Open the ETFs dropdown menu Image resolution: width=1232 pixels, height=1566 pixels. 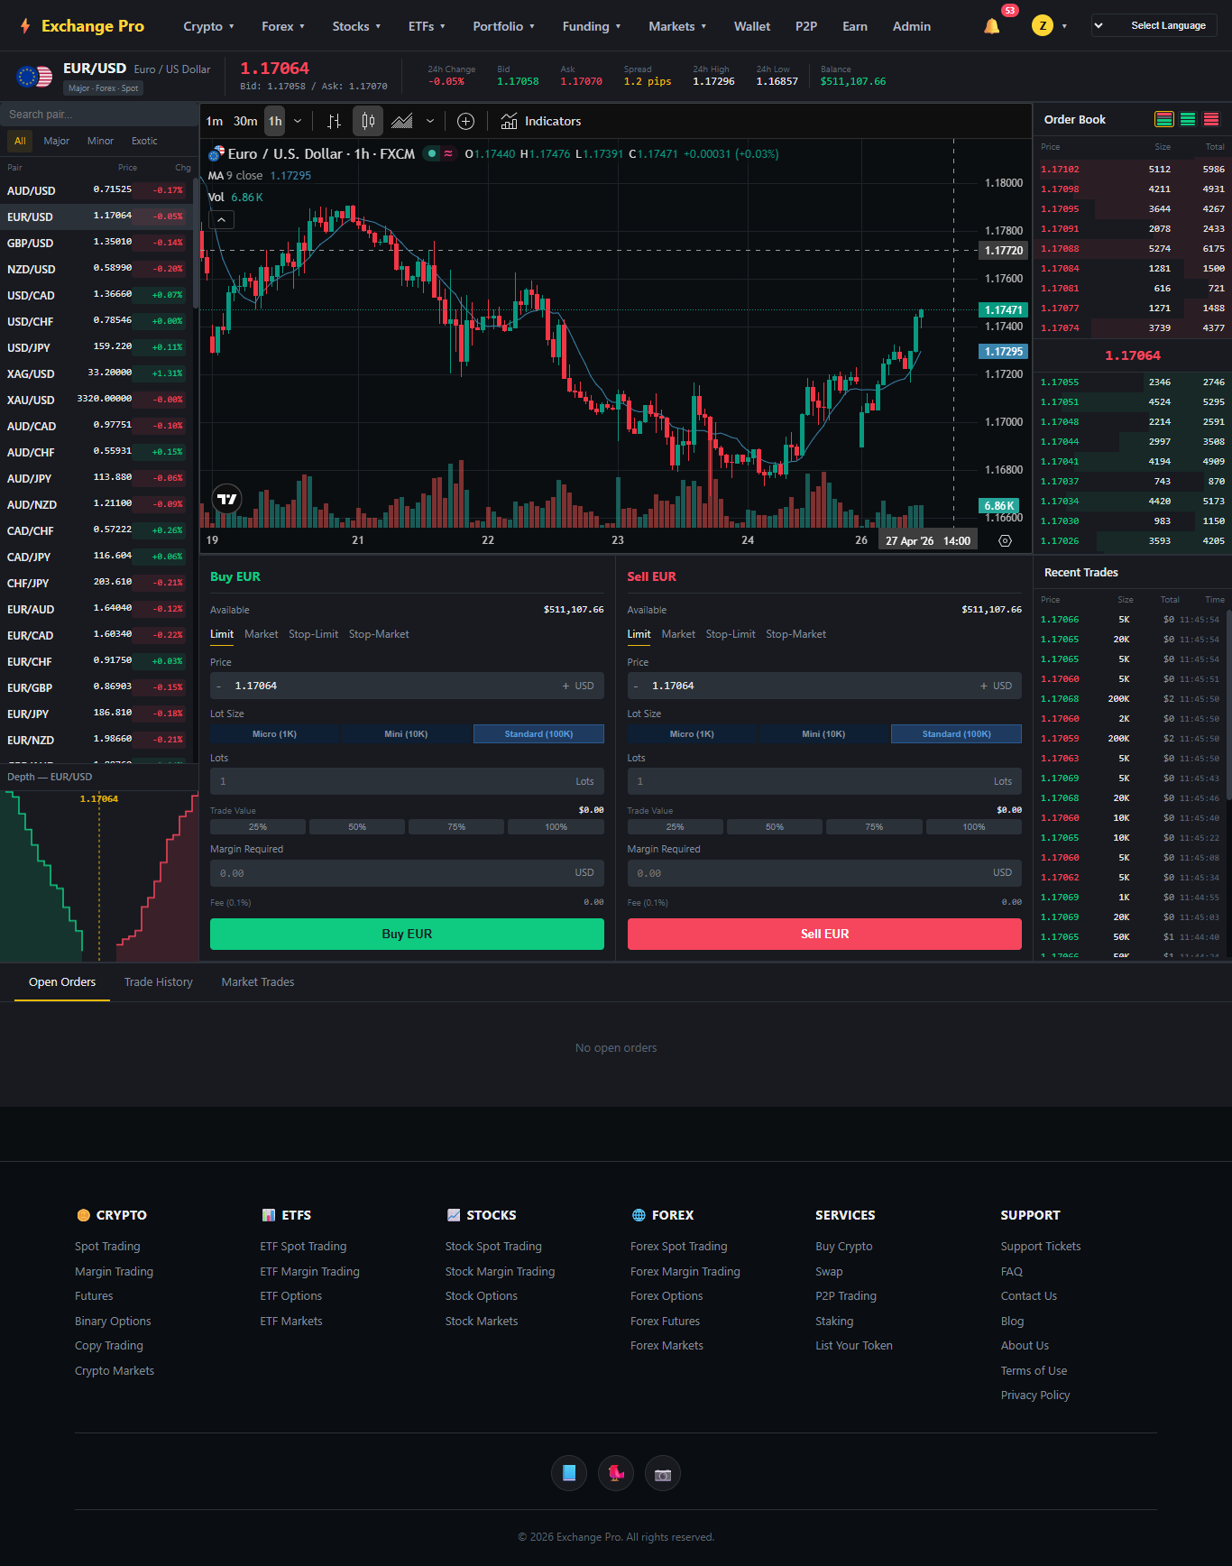point(427,26)
